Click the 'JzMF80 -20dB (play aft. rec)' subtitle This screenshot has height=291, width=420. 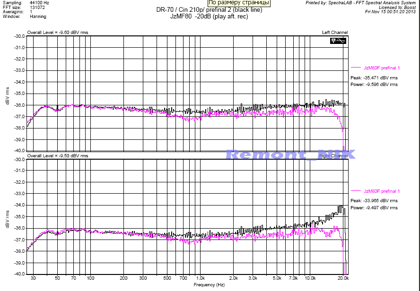[x=209, y=17]
